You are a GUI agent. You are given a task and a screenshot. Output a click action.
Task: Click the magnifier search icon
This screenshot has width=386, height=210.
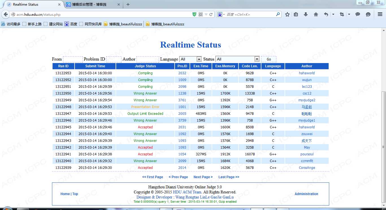click(278, 14)
